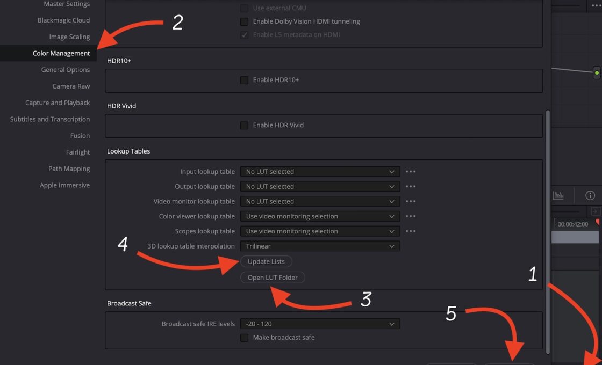Enable Dolby Vision HDMI tunneling
Viewport: 602px width, 365px height.
244,21
